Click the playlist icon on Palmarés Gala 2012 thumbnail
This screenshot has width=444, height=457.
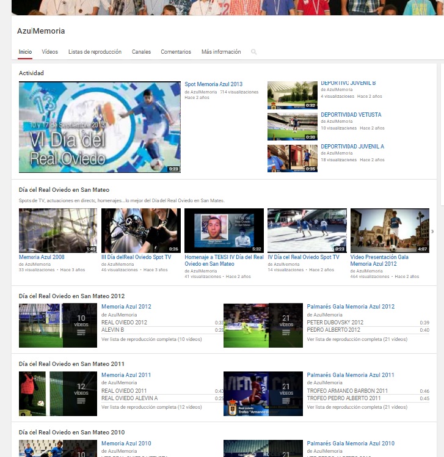point(286,332)
